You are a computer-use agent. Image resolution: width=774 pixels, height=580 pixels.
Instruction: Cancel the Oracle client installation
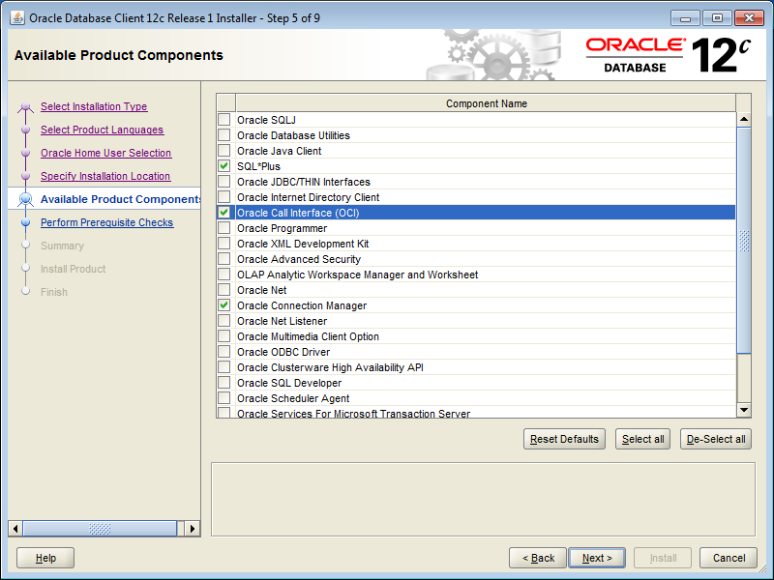(x=729, y=558)
